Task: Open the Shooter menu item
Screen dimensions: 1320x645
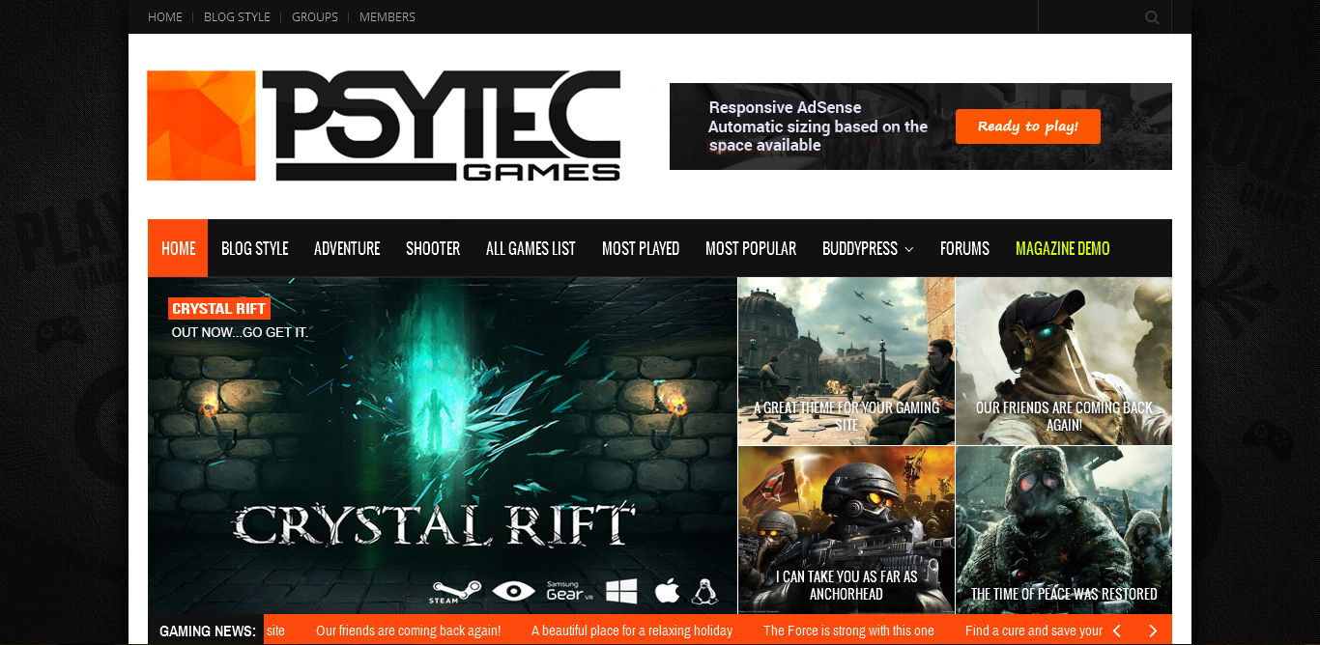Action: (x=433, y=248)
